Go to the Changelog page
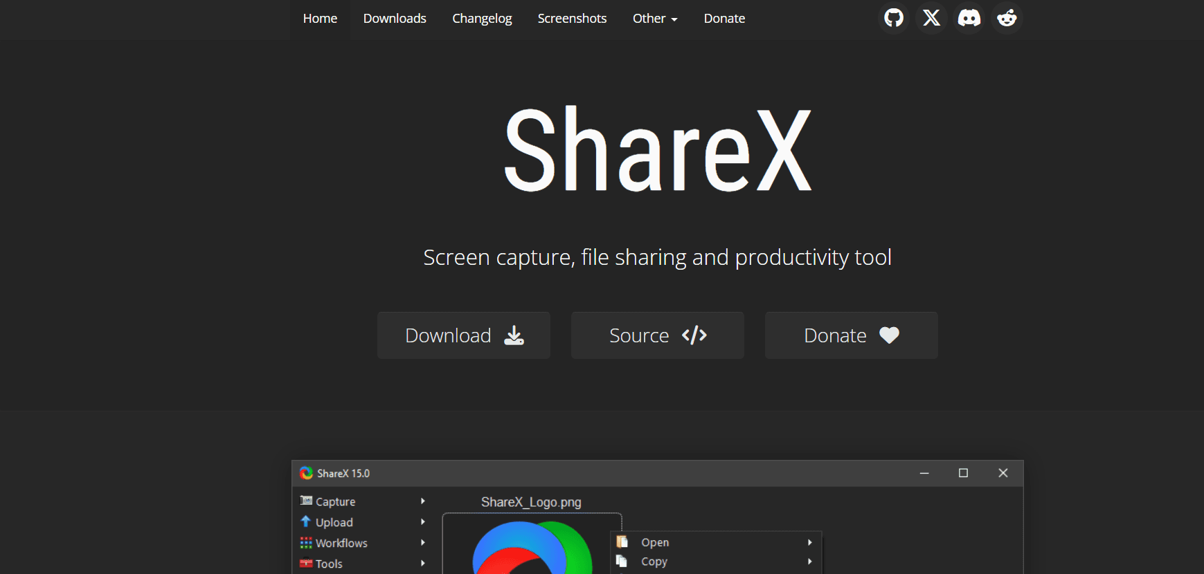Image resolution: width=1204 pixels, height=574 pixels. (482, 19)
